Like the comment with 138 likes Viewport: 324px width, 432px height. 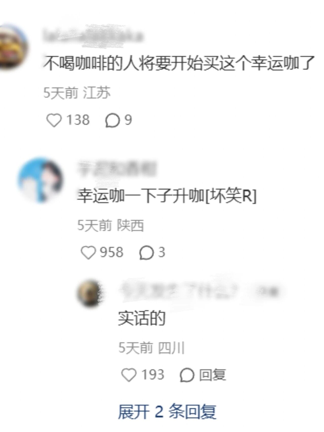point(54,120)
